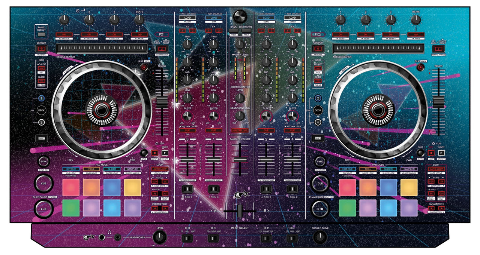Flip the CH2 input select switch

point(266,238)
